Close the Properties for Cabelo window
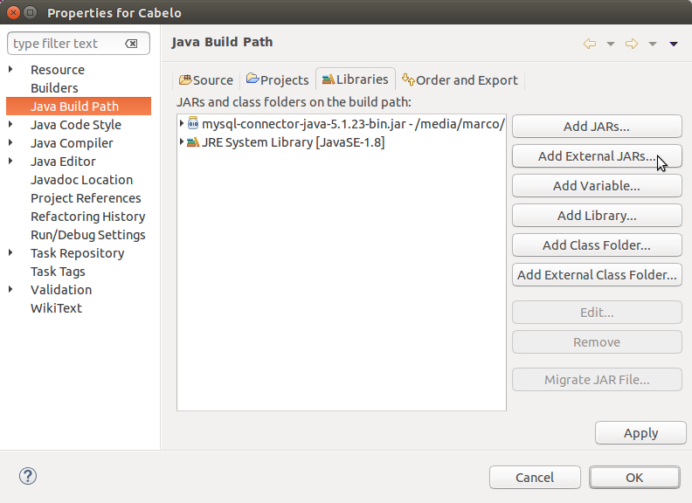This screenshot has width=692, height=503. point(13,13)
